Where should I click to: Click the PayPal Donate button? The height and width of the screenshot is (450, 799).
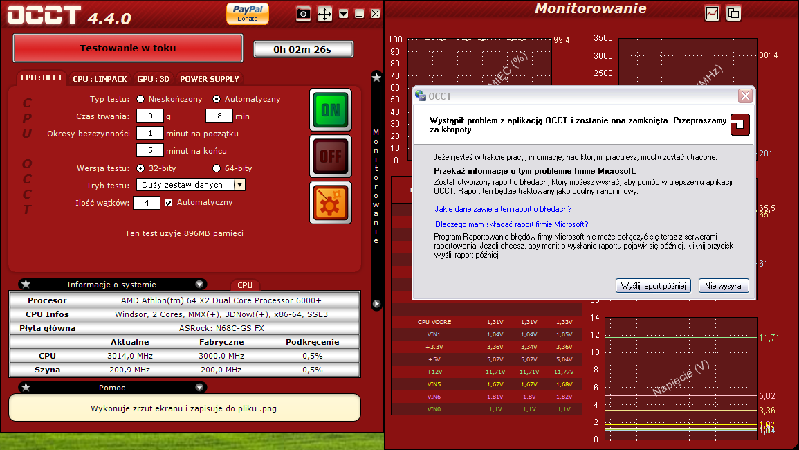click(248, 13)
